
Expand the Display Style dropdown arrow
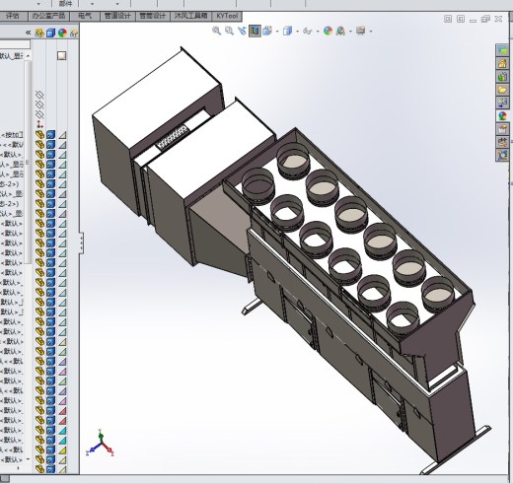tap(297, 32)
